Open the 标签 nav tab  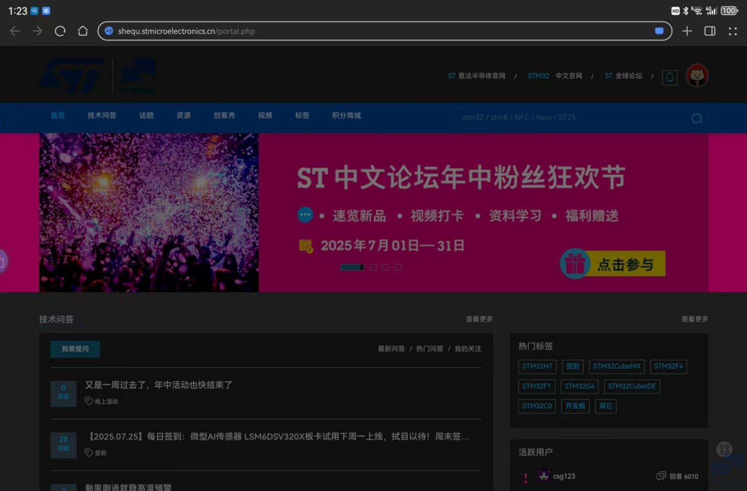pyautogui.click(x=302, y=116)
